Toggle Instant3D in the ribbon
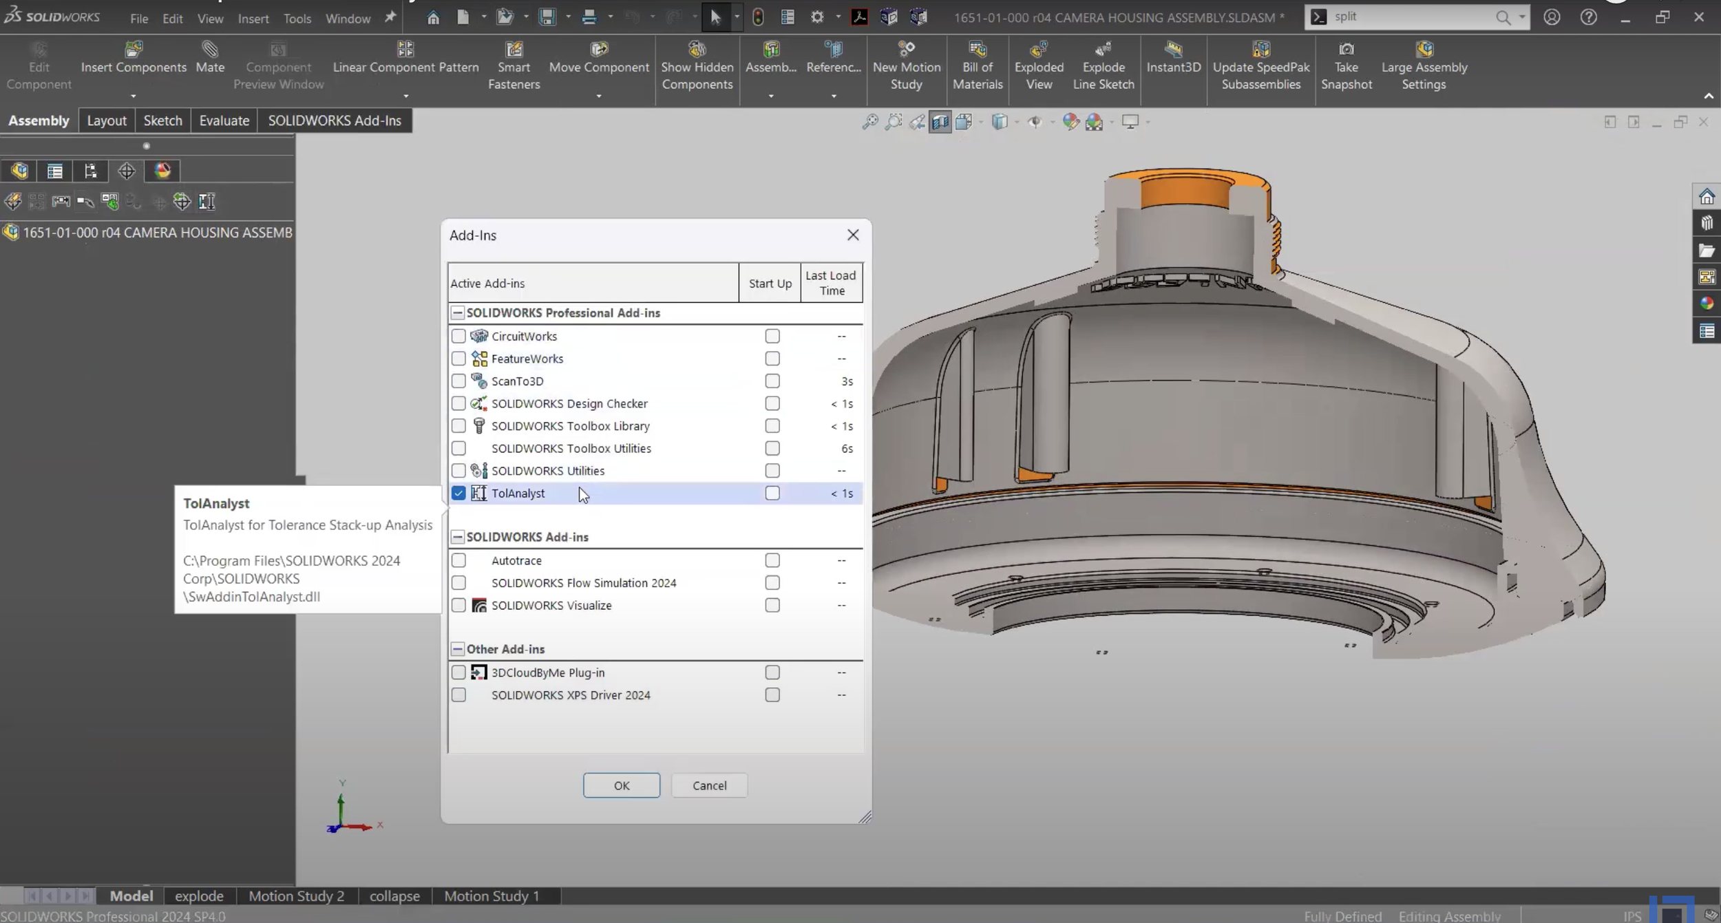Screen dimensions: 1721x923 click(1173, 50)
